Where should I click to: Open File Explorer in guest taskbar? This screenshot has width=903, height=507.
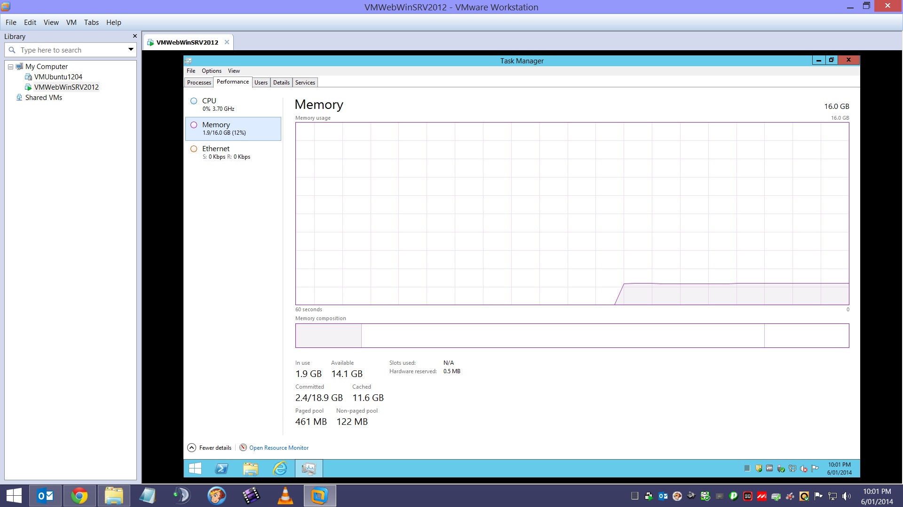251,469
